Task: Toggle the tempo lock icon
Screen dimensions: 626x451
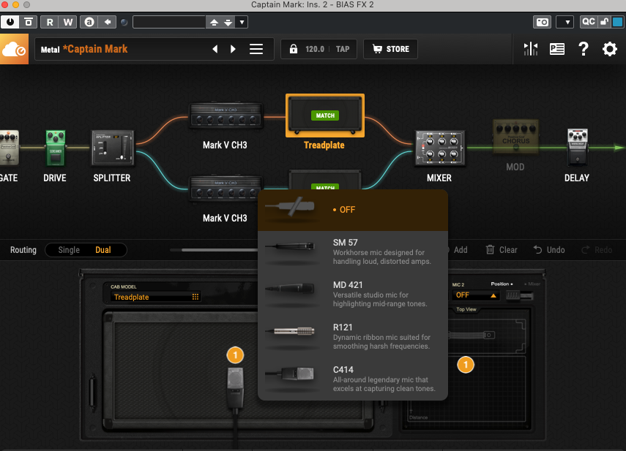Action: pos(294,49)
